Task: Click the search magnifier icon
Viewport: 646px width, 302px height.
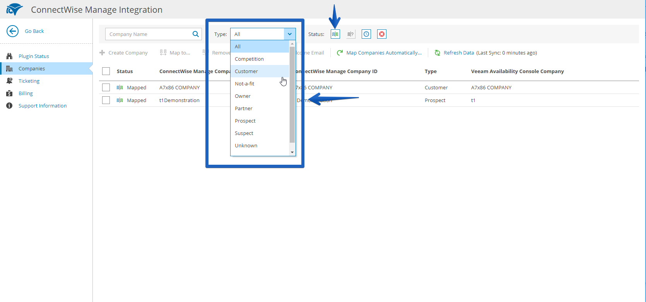Action: point(196,34)
